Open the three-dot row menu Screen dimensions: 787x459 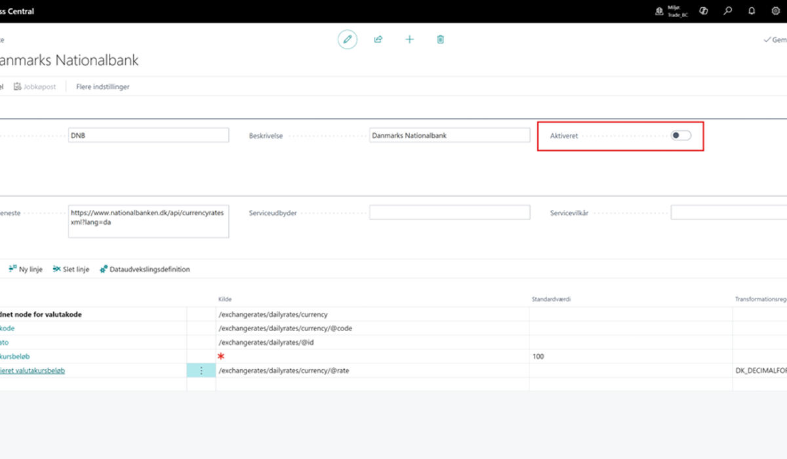tap(201, 370)
